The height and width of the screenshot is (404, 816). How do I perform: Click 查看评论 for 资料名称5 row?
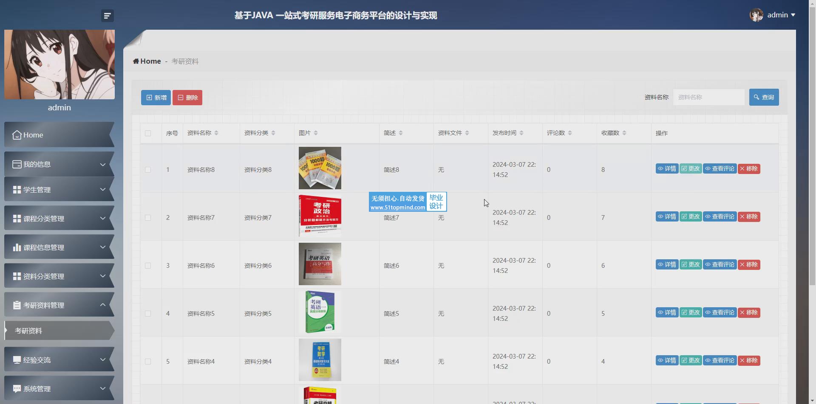pyautogui.click(x=720, y=313)
